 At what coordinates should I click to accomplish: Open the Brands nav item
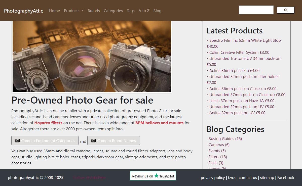94,11
